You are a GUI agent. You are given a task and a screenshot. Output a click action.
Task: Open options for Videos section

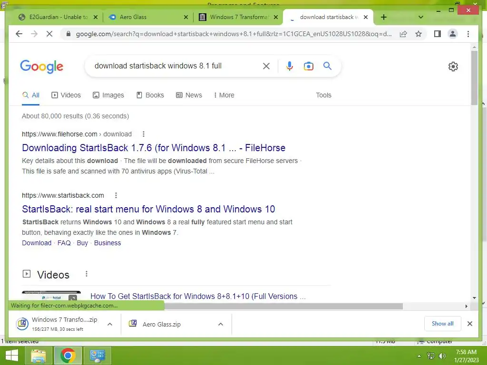87,274
